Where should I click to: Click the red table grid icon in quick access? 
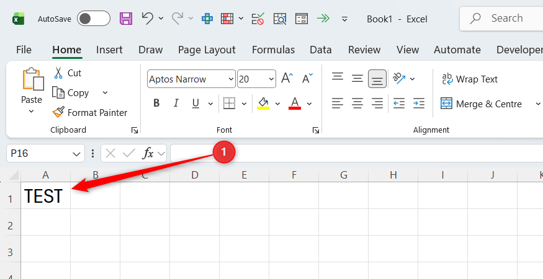pos(227,19)
